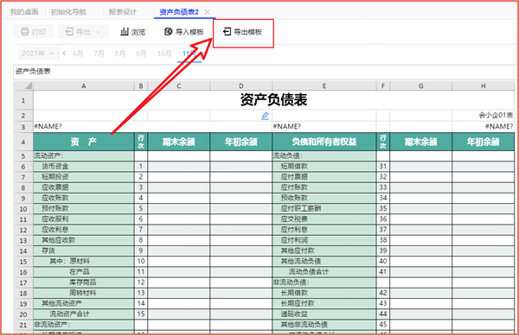The width and height of the screenshot is (519, 336).
Task: Click the 库存商品 cell
Action: (x=84, y=282)
